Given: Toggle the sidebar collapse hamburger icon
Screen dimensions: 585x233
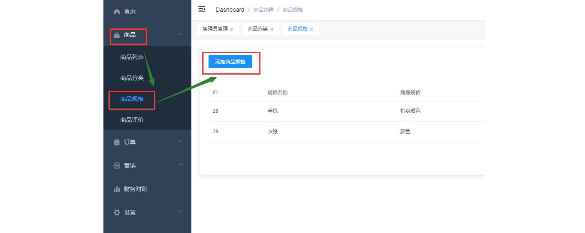Looking at the screenshot, I should (x=202, y=9).
